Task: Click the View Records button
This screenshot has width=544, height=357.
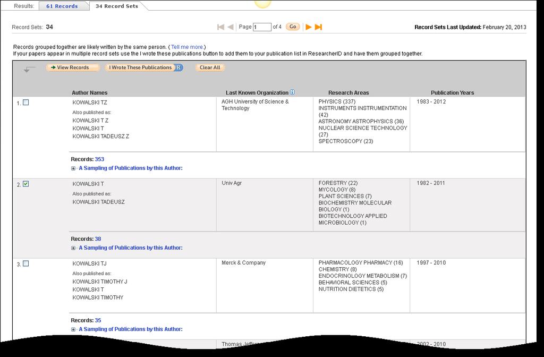Action: (x=73, y=67)
